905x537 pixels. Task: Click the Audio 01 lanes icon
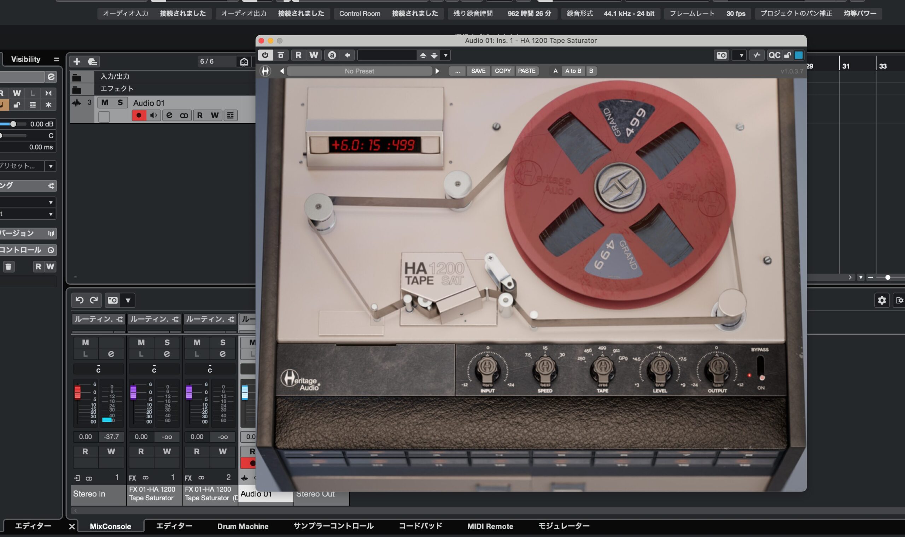click(230, 116)
